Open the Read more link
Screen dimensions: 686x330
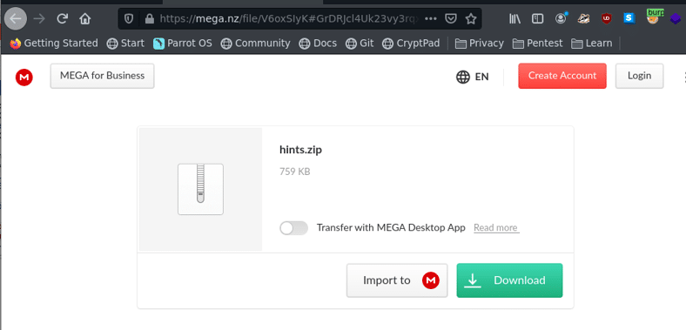tap(496, 227)
